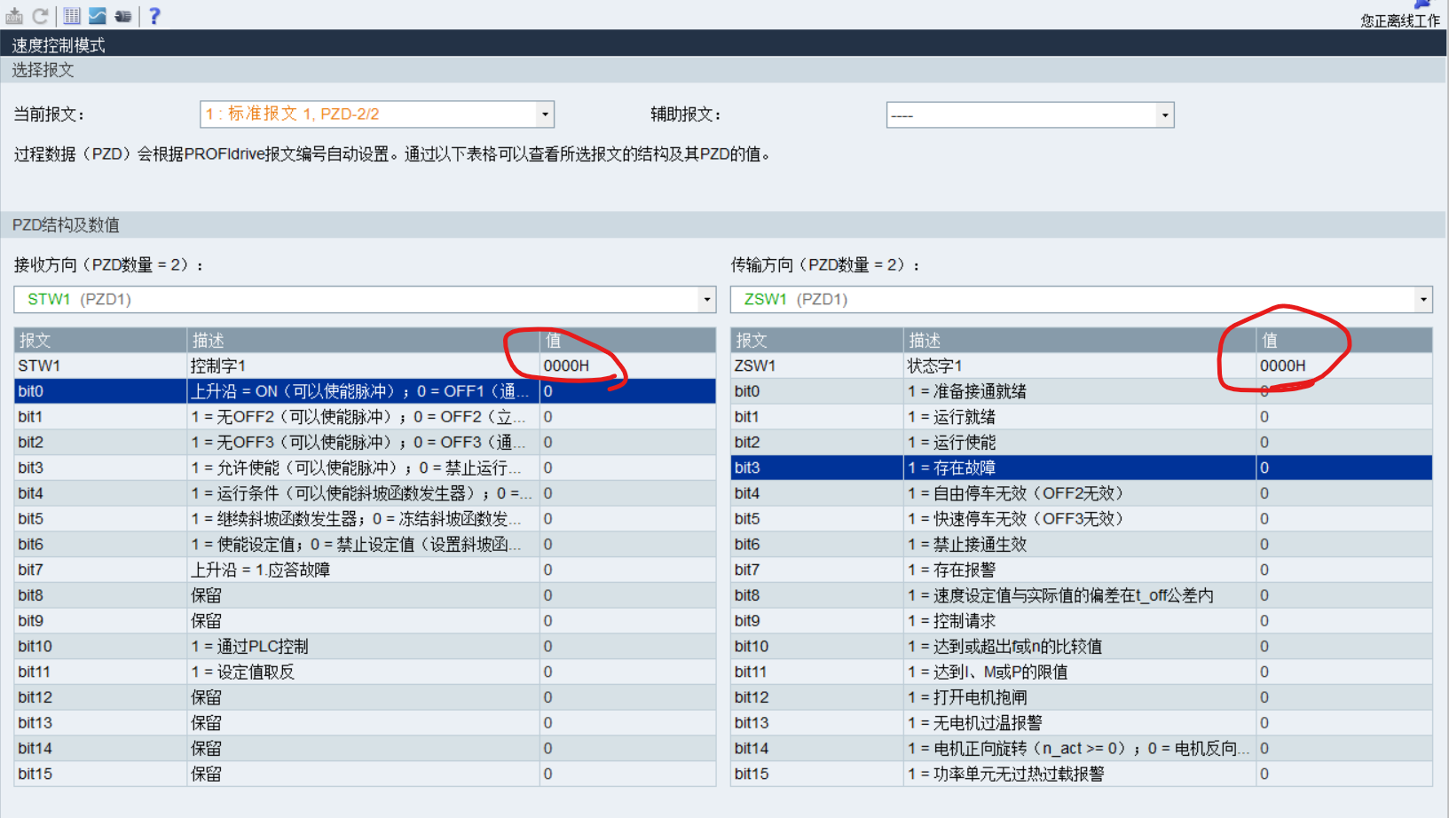The width and height of the screenshot is (1449, 818).
Task: Click the save parameters to ROM icon
Action: click(14, 16)
